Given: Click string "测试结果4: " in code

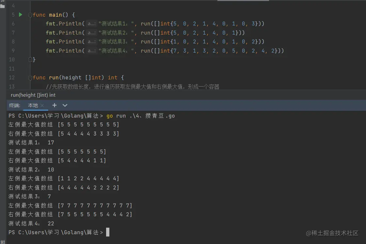Looking at the screenshot, I should pos(116,51).
